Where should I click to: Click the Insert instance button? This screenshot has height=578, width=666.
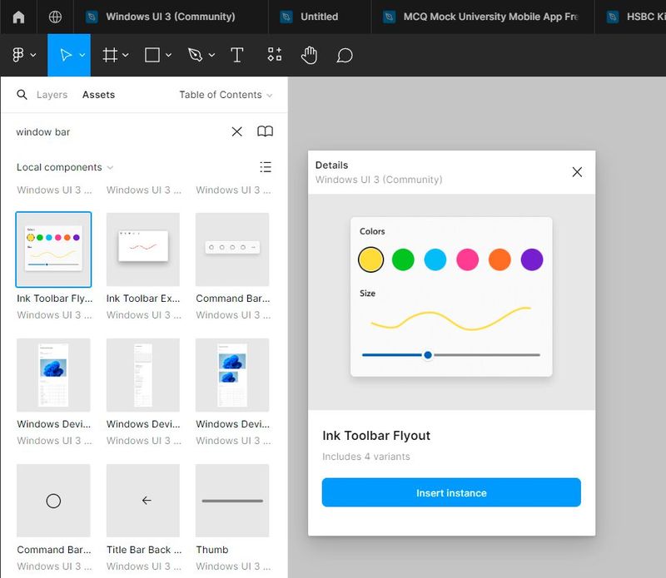point(451,492)
